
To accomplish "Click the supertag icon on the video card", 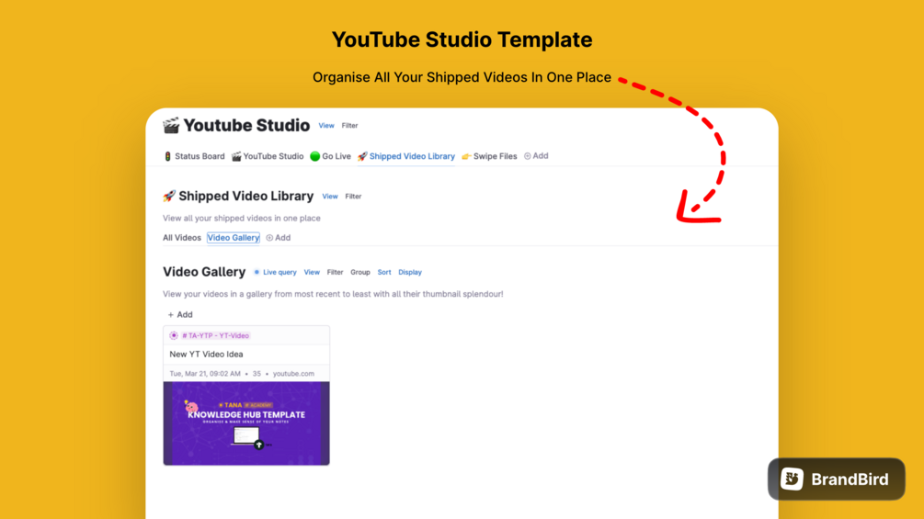I will [174, 335].
